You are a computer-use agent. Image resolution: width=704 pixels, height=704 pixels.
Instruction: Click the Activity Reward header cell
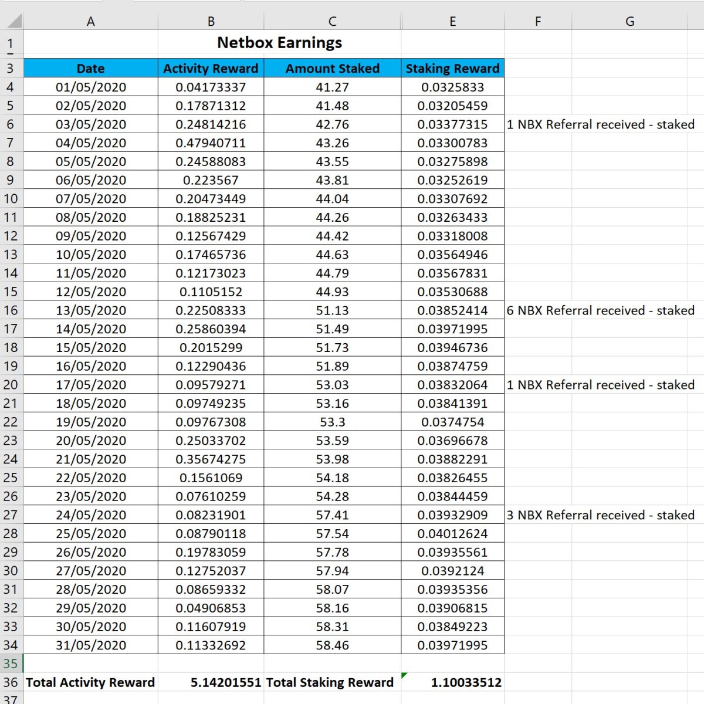(211, 68)
